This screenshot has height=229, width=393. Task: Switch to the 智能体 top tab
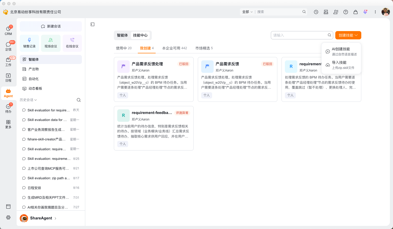[x=122, y=35]
